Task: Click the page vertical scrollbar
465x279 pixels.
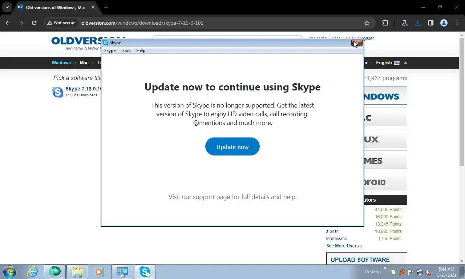Action: point(462,102)
